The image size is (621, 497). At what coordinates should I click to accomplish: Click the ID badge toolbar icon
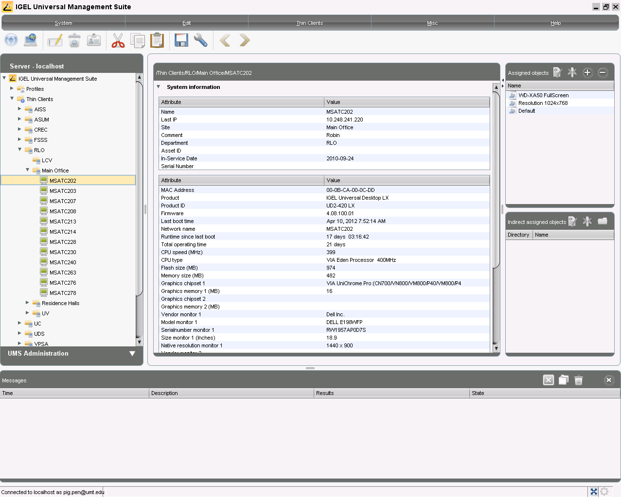pos(94,40)
